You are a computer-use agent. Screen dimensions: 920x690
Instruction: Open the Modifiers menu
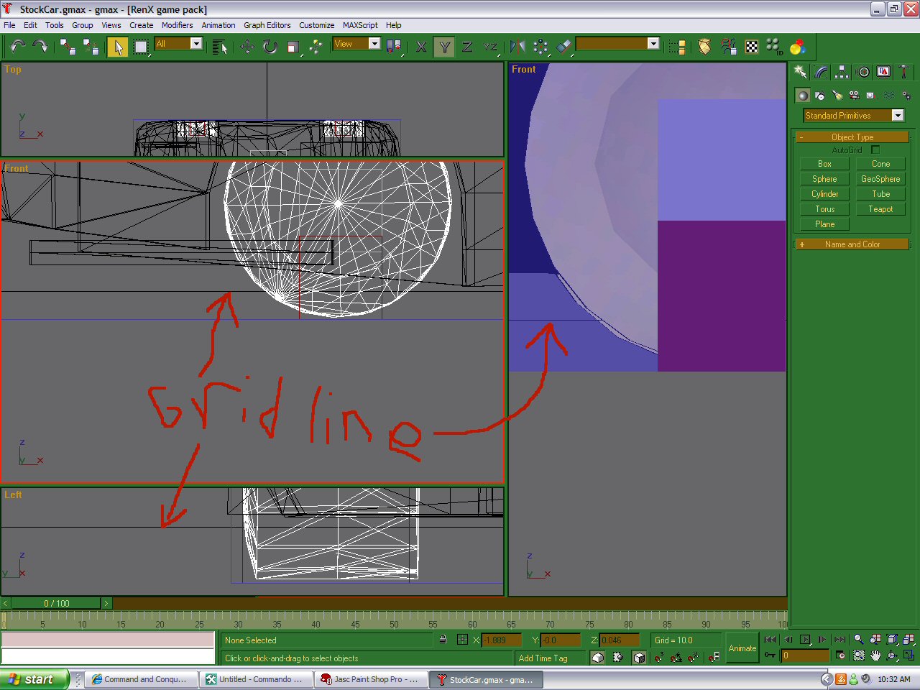pos(177,25)
